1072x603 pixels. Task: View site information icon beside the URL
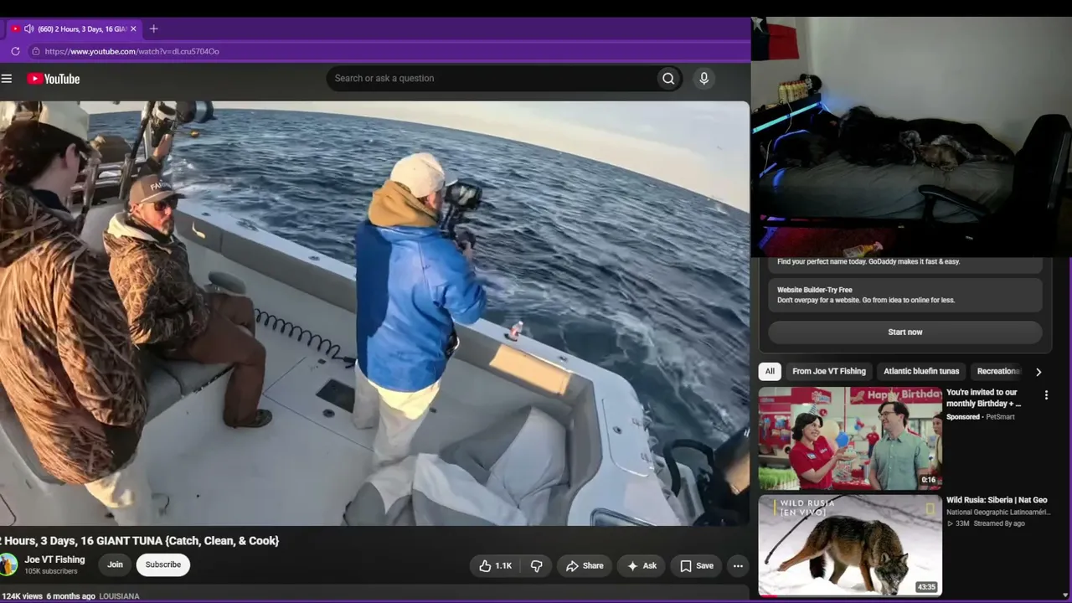pos(35,51)
